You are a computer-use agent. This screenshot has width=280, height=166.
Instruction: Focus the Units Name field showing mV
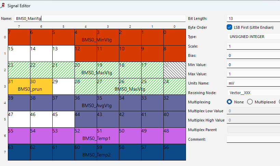click(253, 83)
